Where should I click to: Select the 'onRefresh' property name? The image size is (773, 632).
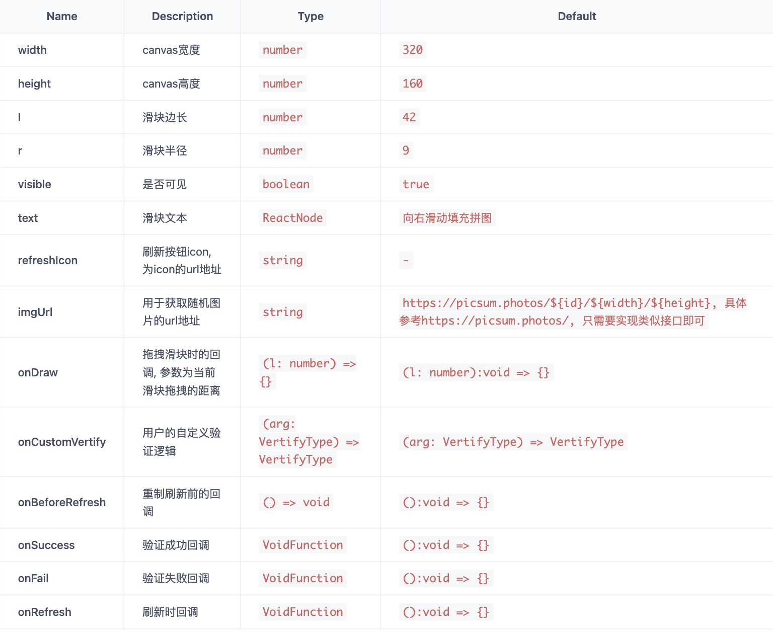click(x=44, y=612)
